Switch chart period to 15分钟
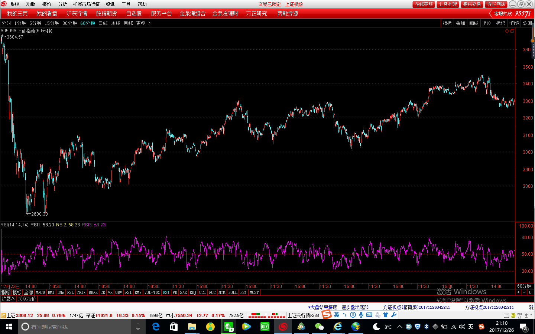This screenshot has height=334, width=535. click(52, 23)
